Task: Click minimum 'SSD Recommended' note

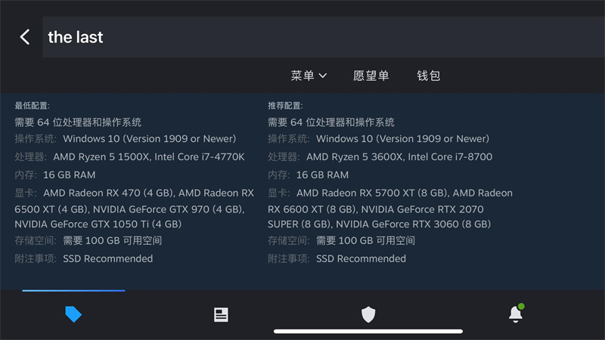Action: click(x=107, y=258)
